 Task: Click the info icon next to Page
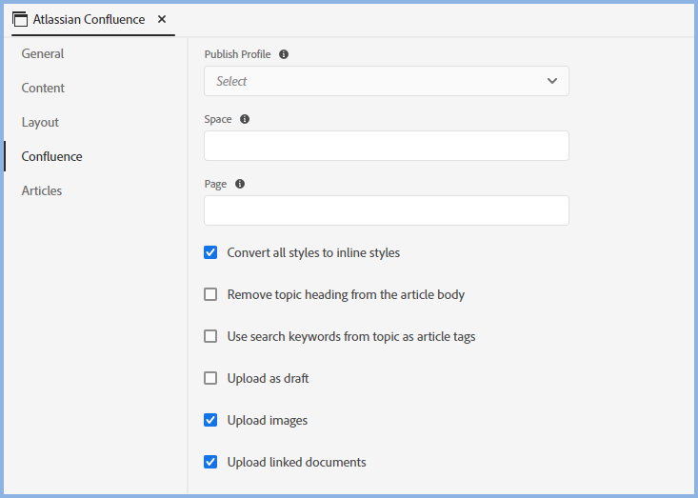coord(240,184)
